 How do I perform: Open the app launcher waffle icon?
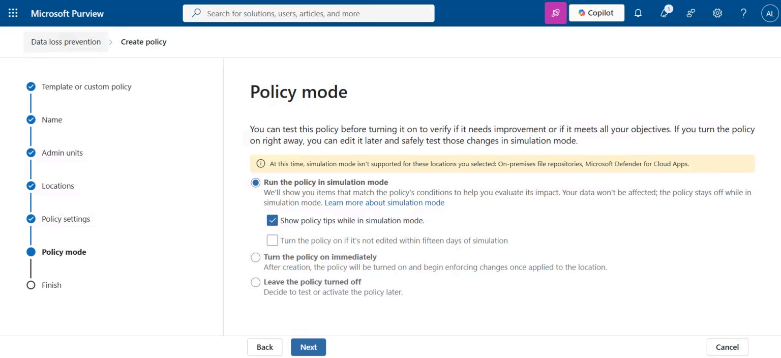[x=13, y=13]
